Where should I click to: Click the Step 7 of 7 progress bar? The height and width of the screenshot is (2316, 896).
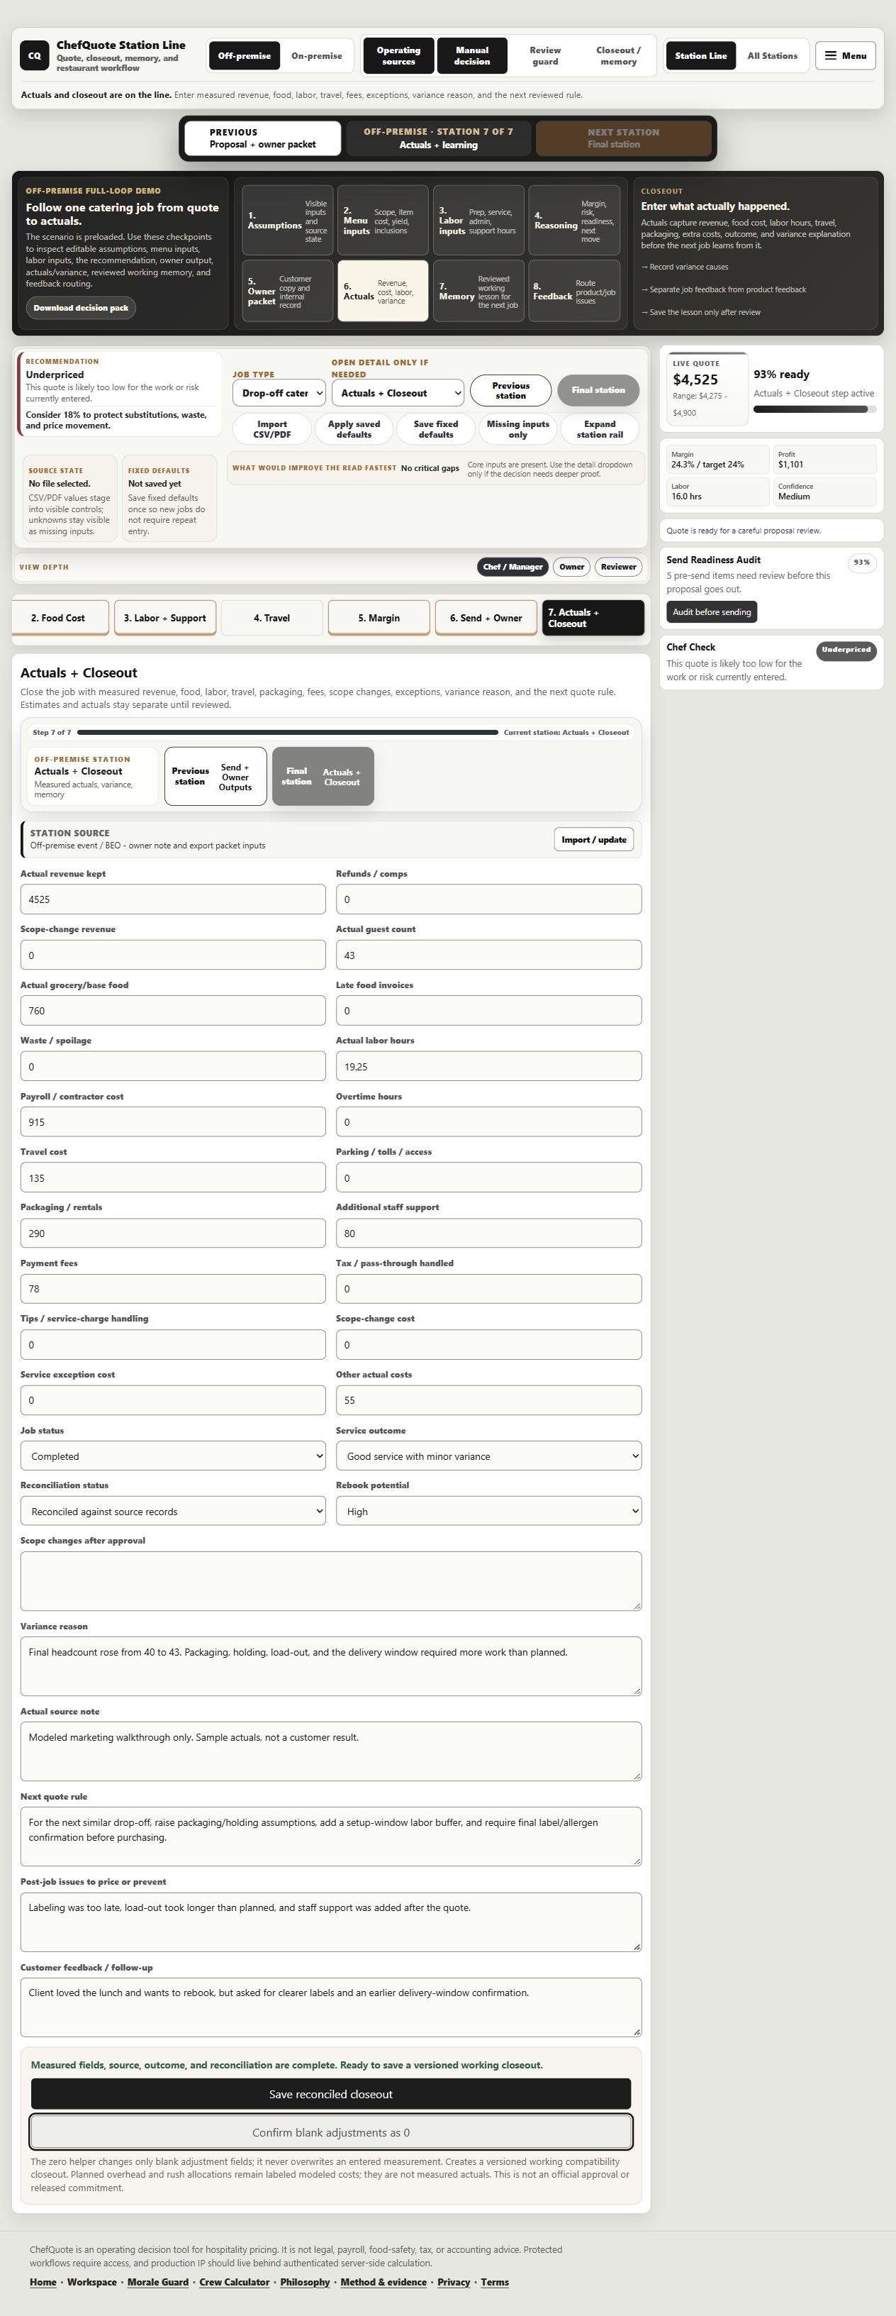(286, 732)
